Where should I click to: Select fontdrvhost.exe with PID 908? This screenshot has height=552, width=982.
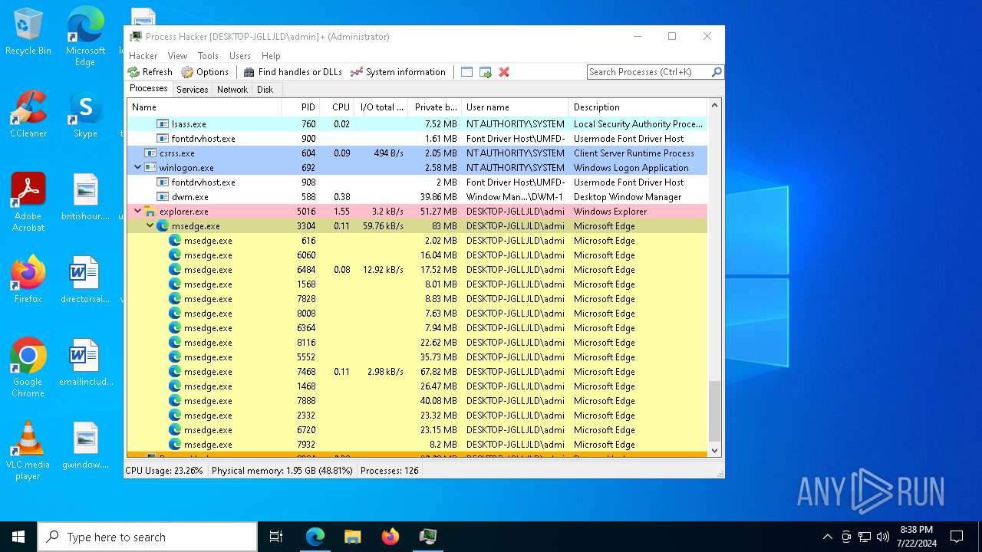click(x=417, y=182)
